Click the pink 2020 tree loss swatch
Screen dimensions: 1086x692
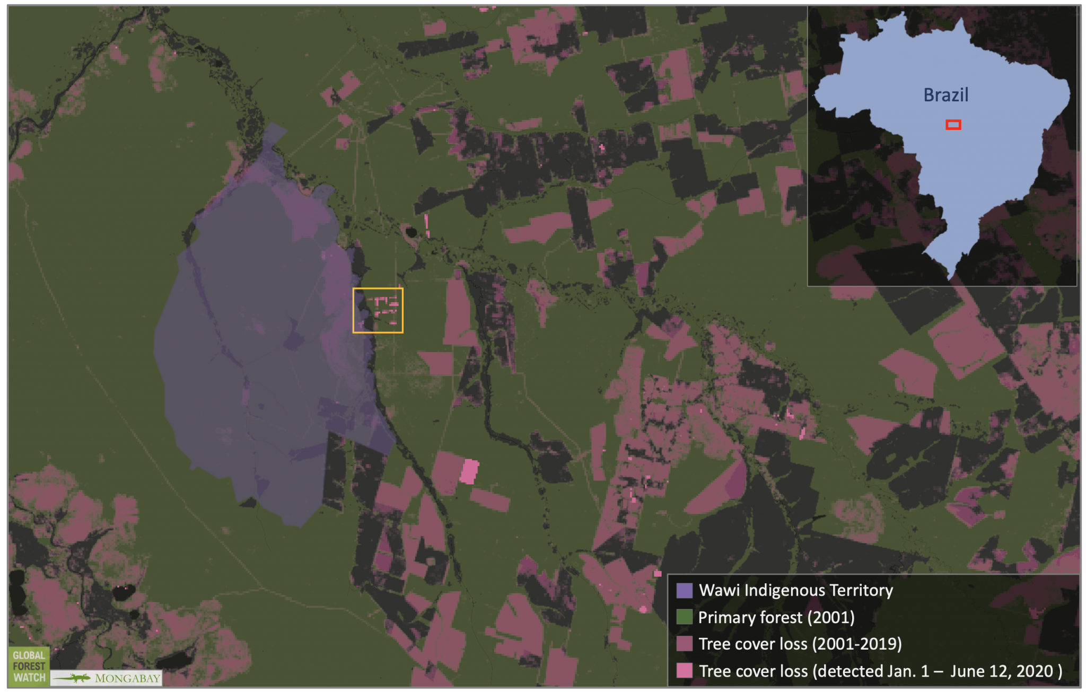click(x=684, y=671)
